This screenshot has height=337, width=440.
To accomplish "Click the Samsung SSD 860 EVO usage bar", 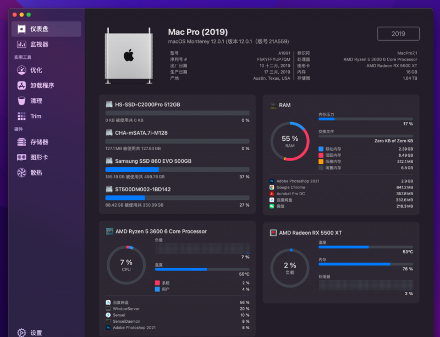I will [177, 169].
